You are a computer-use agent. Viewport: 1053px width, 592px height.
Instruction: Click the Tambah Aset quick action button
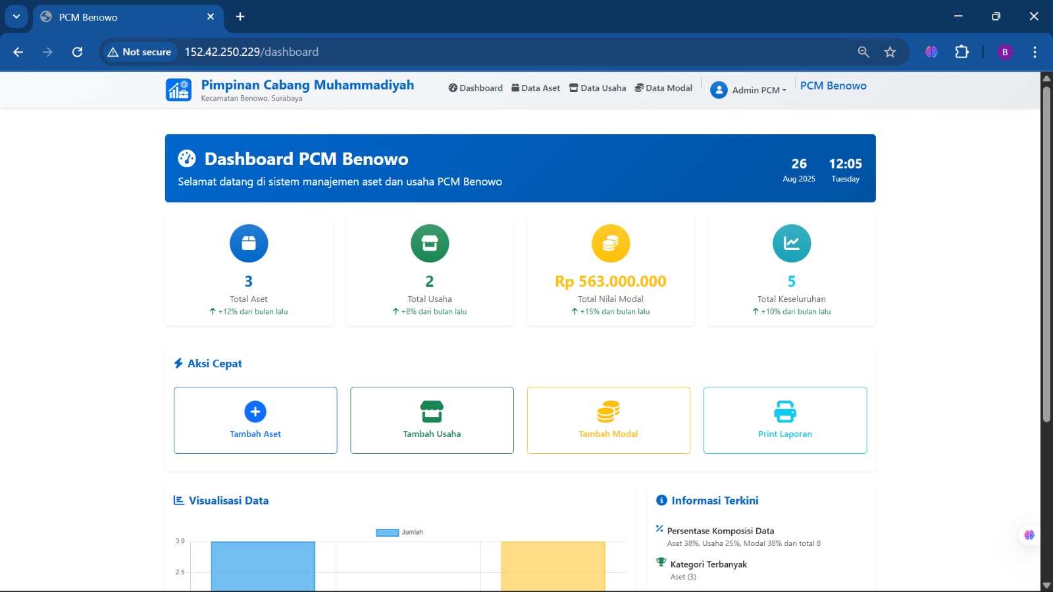[x=255, y=420]
